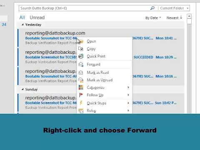Click the Forward envelope icon
Image resolution: width=200 pixels, height=150 pixels.
81,64
